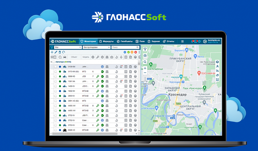The width and height of the screenshot is (258, 151).
Task: Click the map magnifier search button
Action: coord(145,62)
